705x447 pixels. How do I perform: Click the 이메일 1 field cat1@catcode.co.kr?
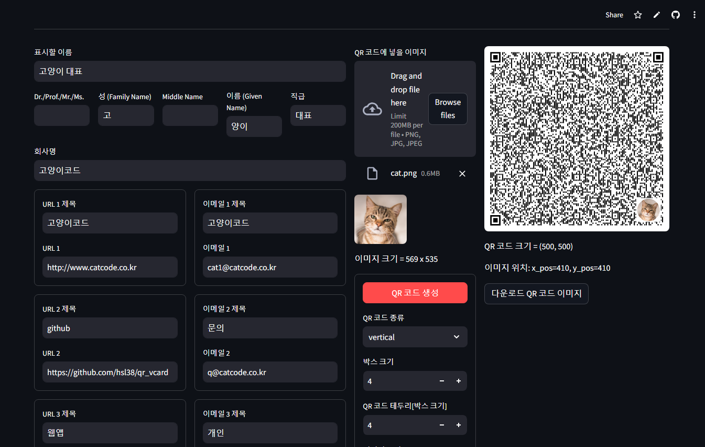270,267
